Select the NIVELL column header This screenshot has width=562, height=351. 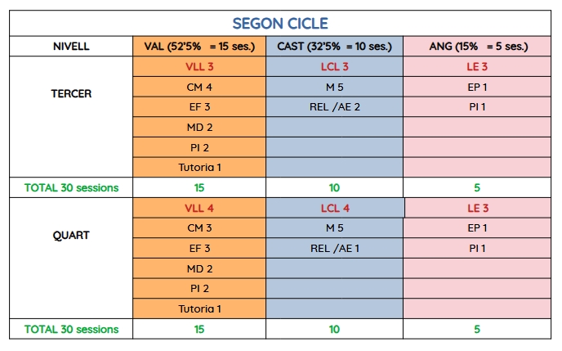pyautogui.click(x=71, y=47)
